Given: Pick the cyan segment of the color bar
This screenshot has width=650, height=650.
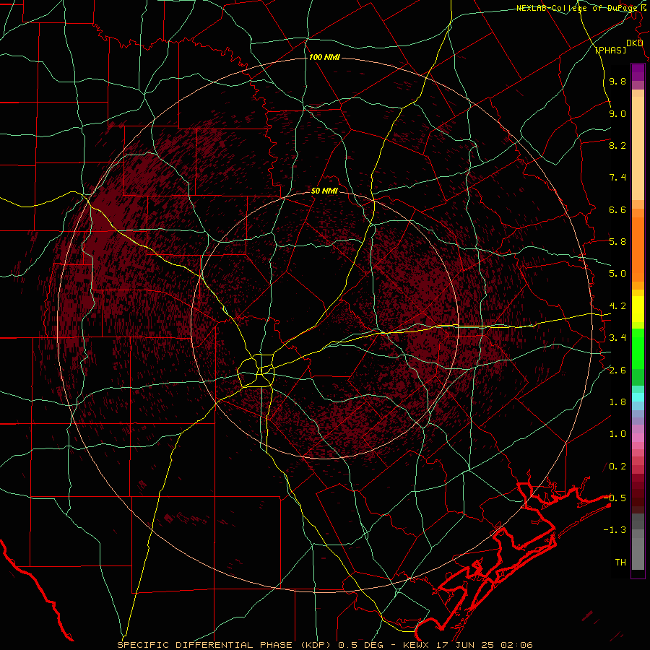Looking at the screenshot, I should [638, 397].
